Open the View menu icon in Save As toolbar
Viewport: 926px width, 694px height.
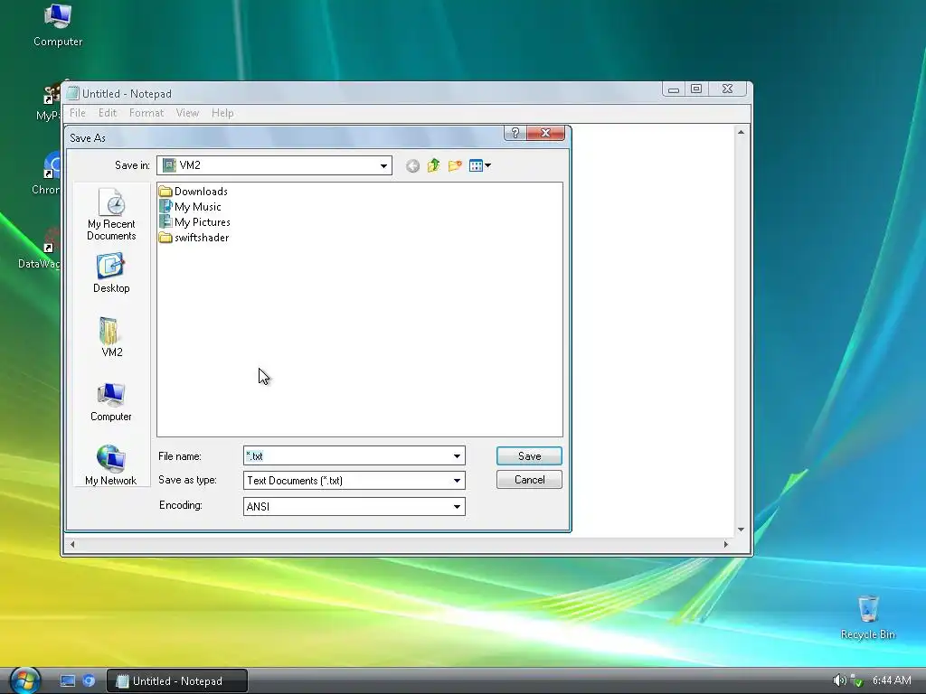pyautogui.click(x=479, y=166)
